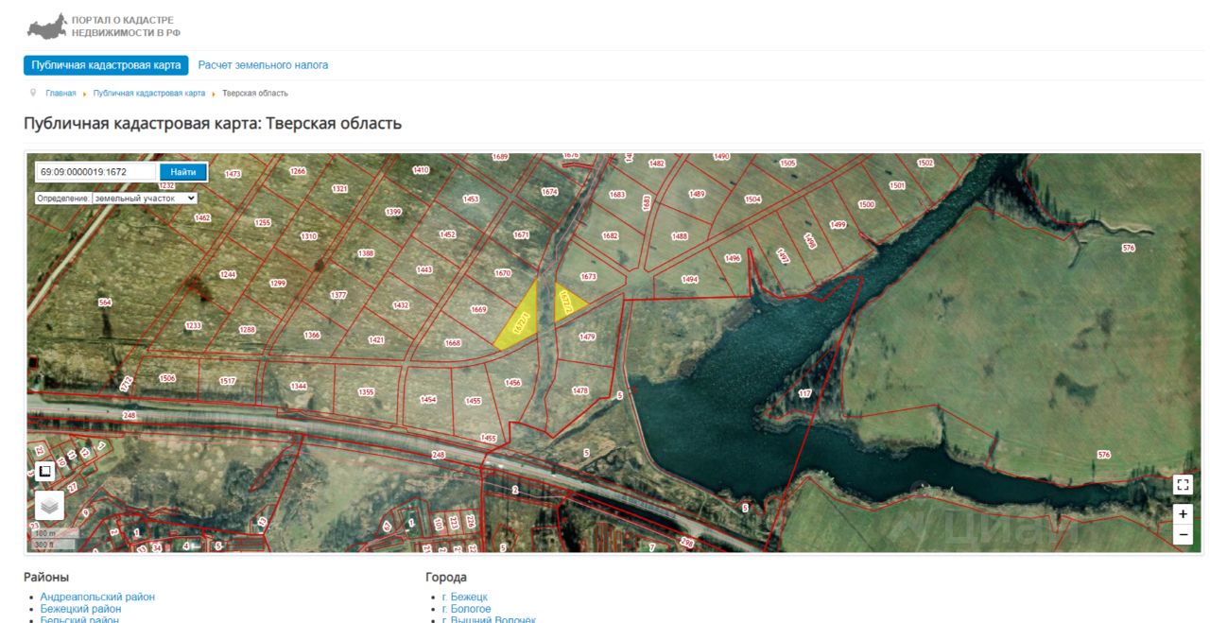Click parcel label 564

105,303
